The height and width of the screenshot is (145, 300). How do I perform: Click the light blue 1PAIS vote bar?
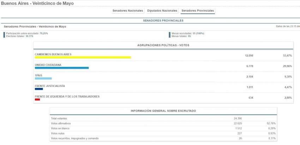43,78
